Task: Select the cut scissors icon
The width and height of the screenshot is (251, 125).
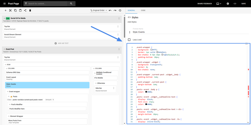Action: pyautogui.click(x=11, y=10)
